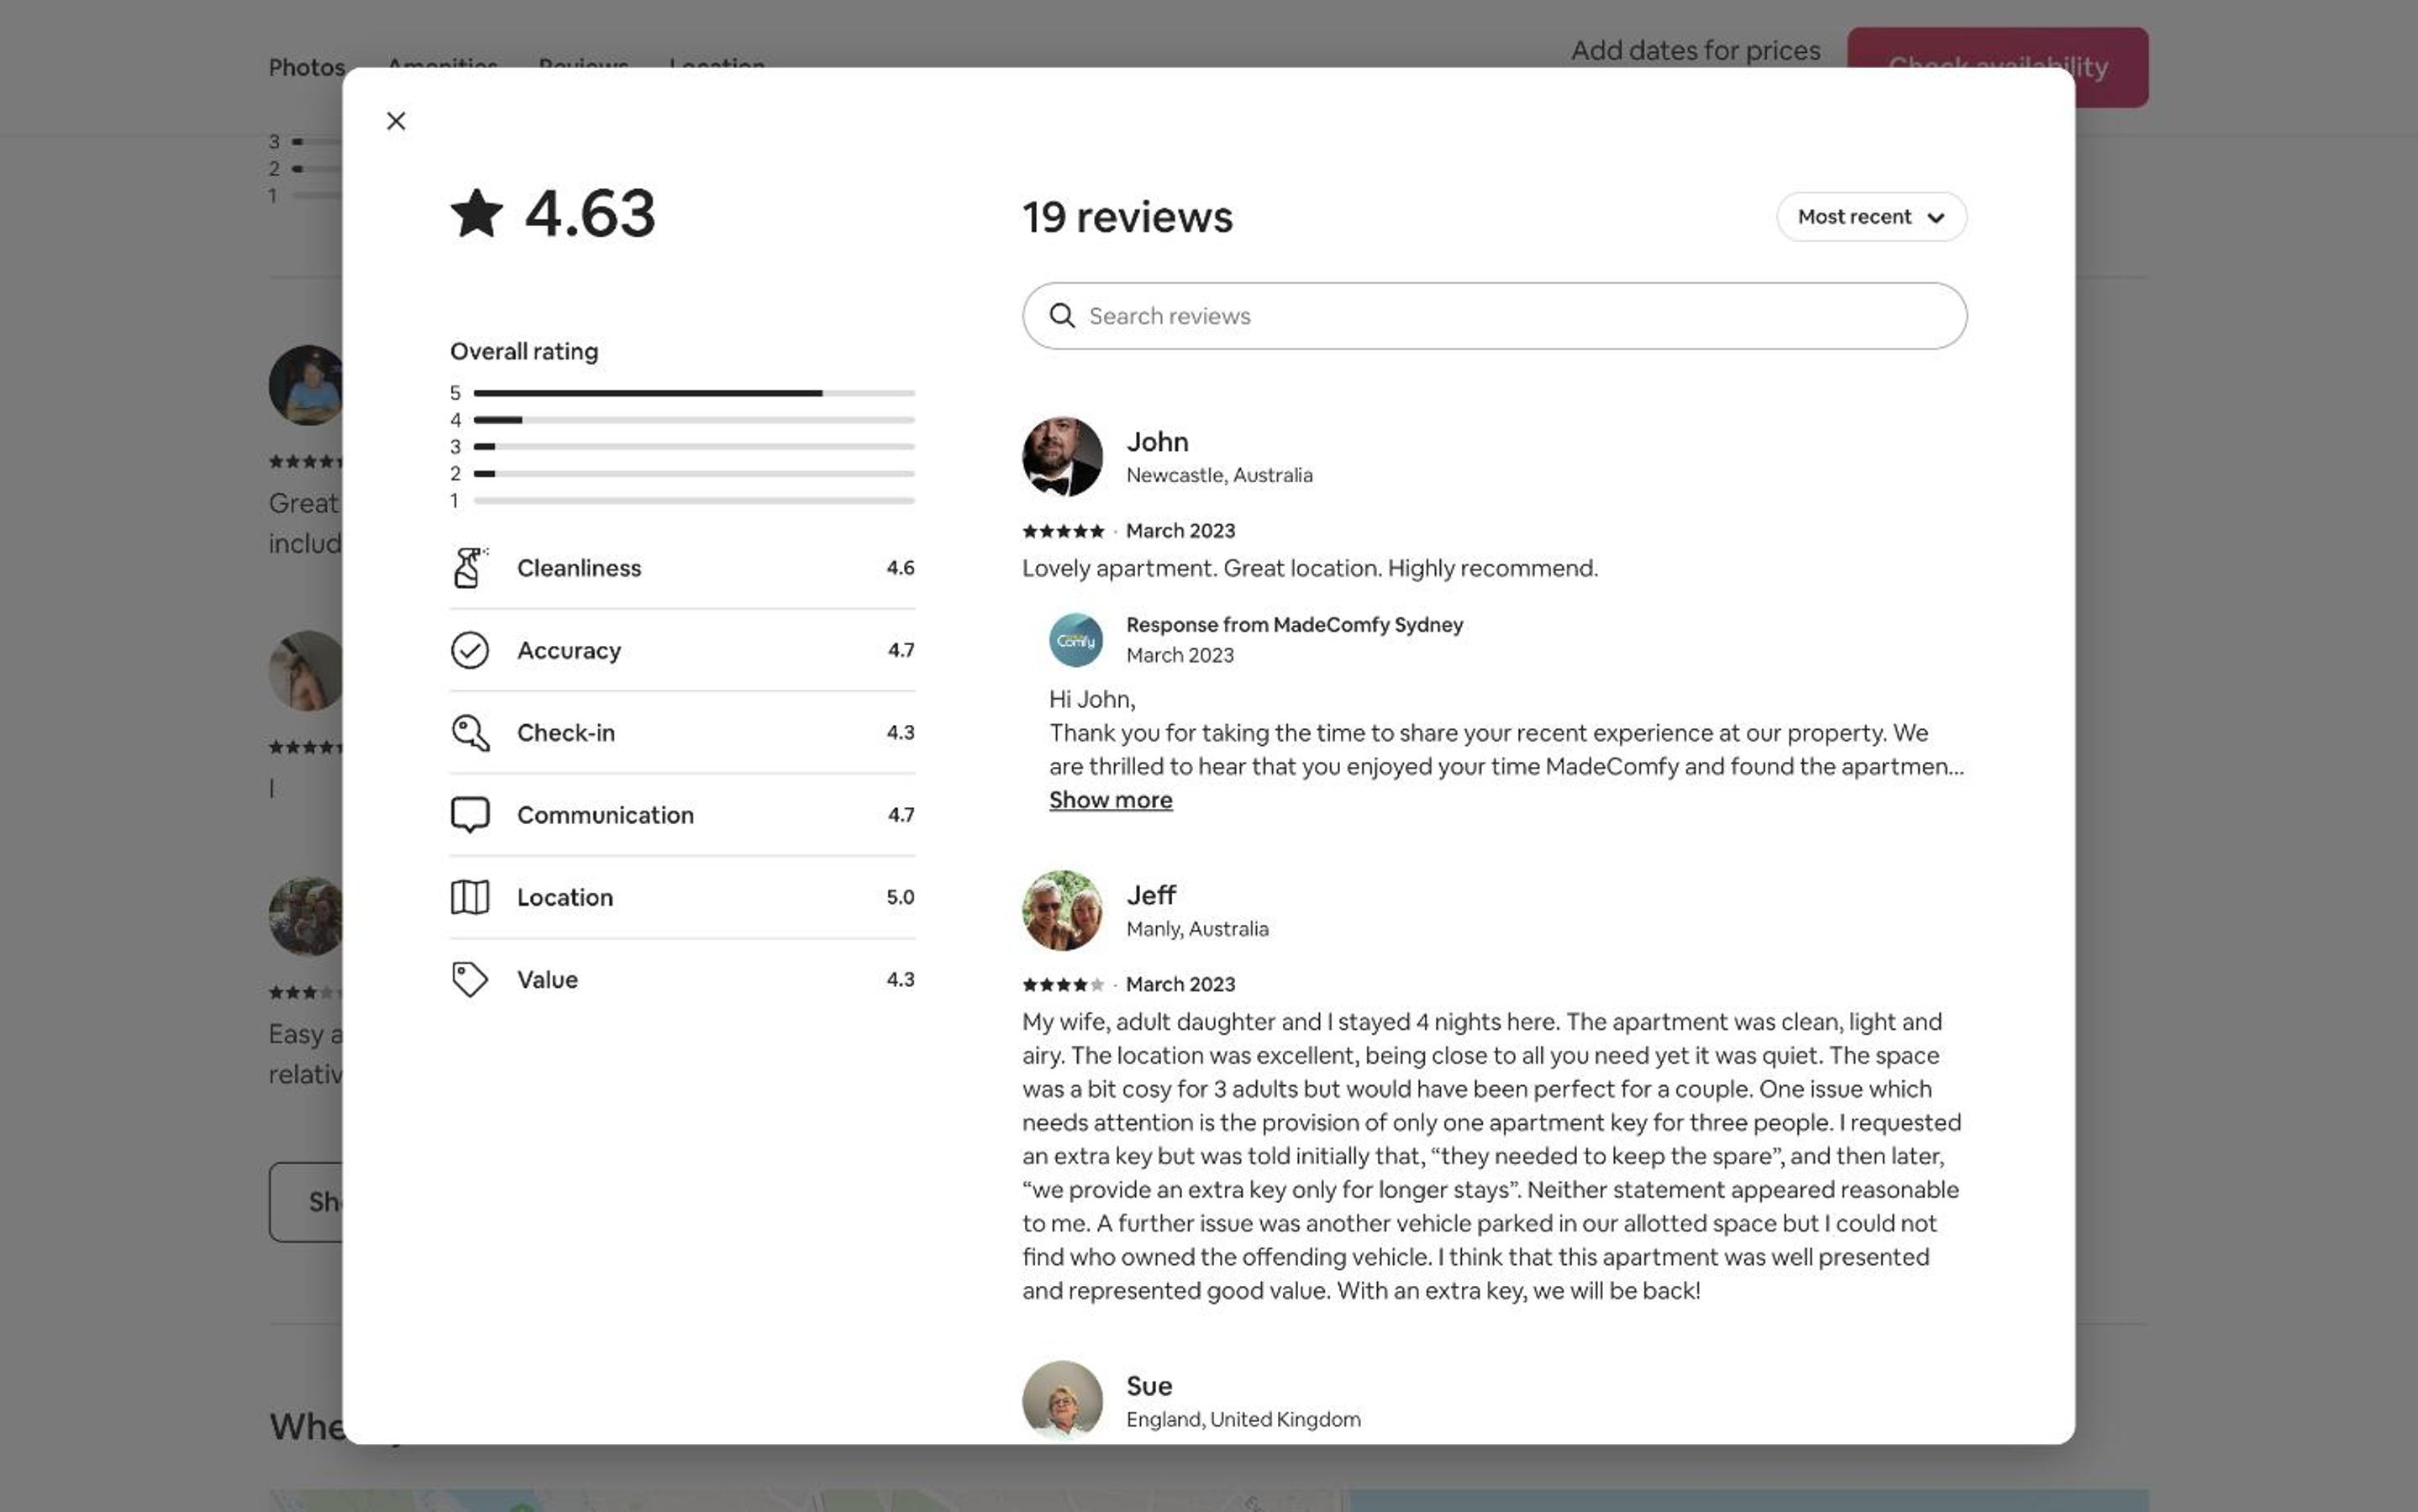The width and height of the screenshot is (2418, 1512).
Task: Open John's profile photo
Action: coord(1062,457)
